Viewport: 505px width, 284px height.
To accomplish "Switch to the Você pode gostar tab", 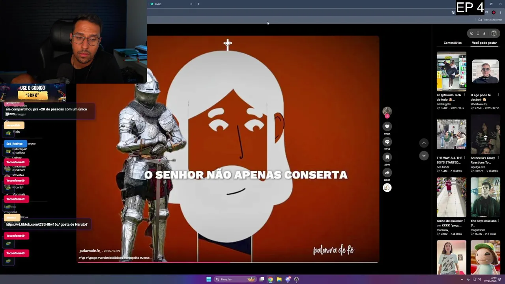I will 484,43.
